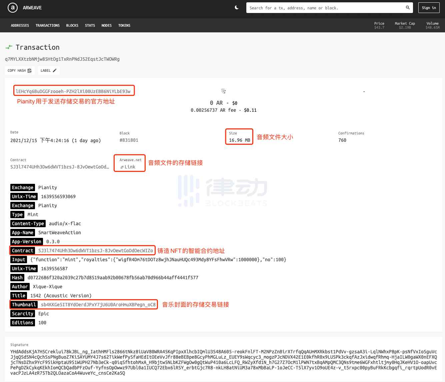
Task: Click App-Name value SmartWeaveAction
Action: coord(60,233)
